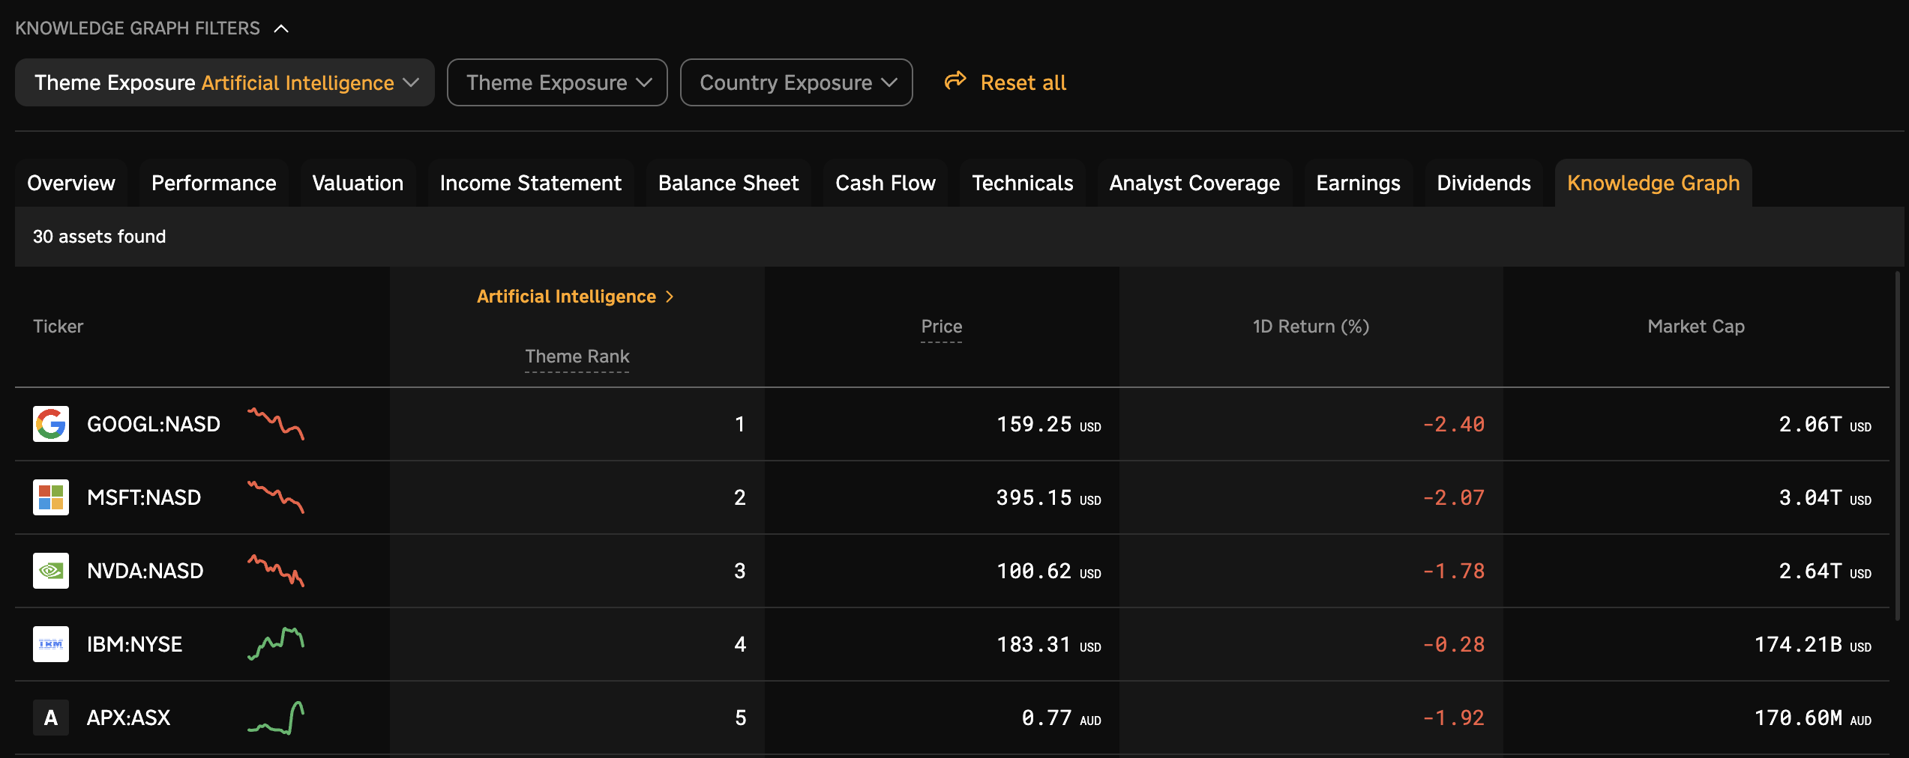The width and height of the screenshot is (1909, 758).
Task: Open the Artificial Intelligence theme exposure dropdown
Action: (225, 82)
